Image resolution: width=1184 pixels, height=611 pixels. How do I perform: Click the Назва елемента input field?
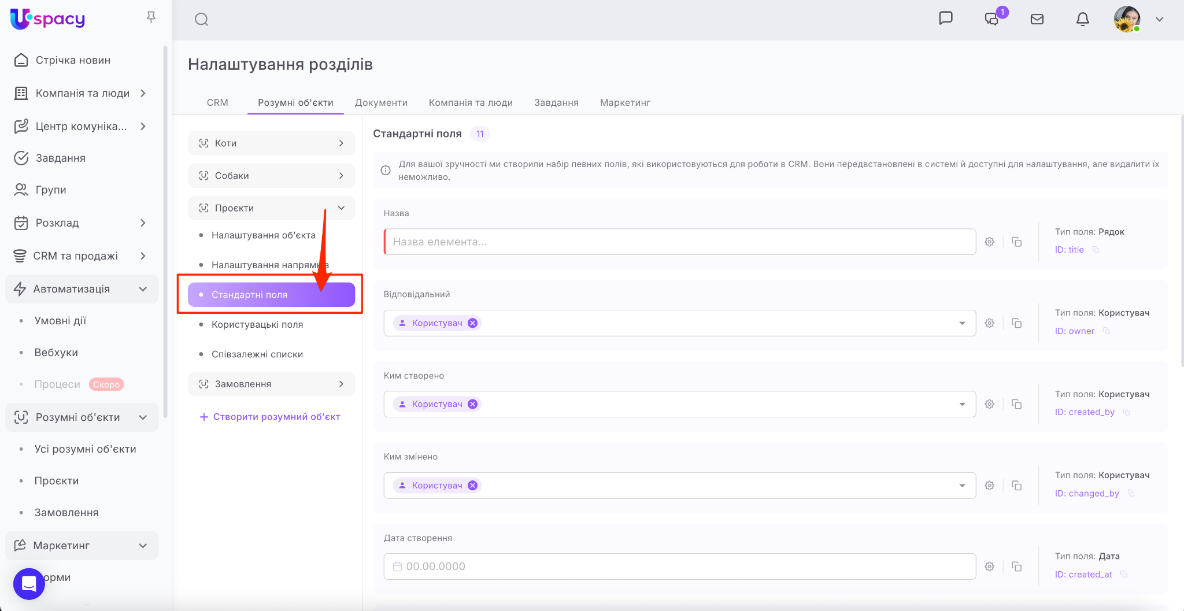(679, 242)
